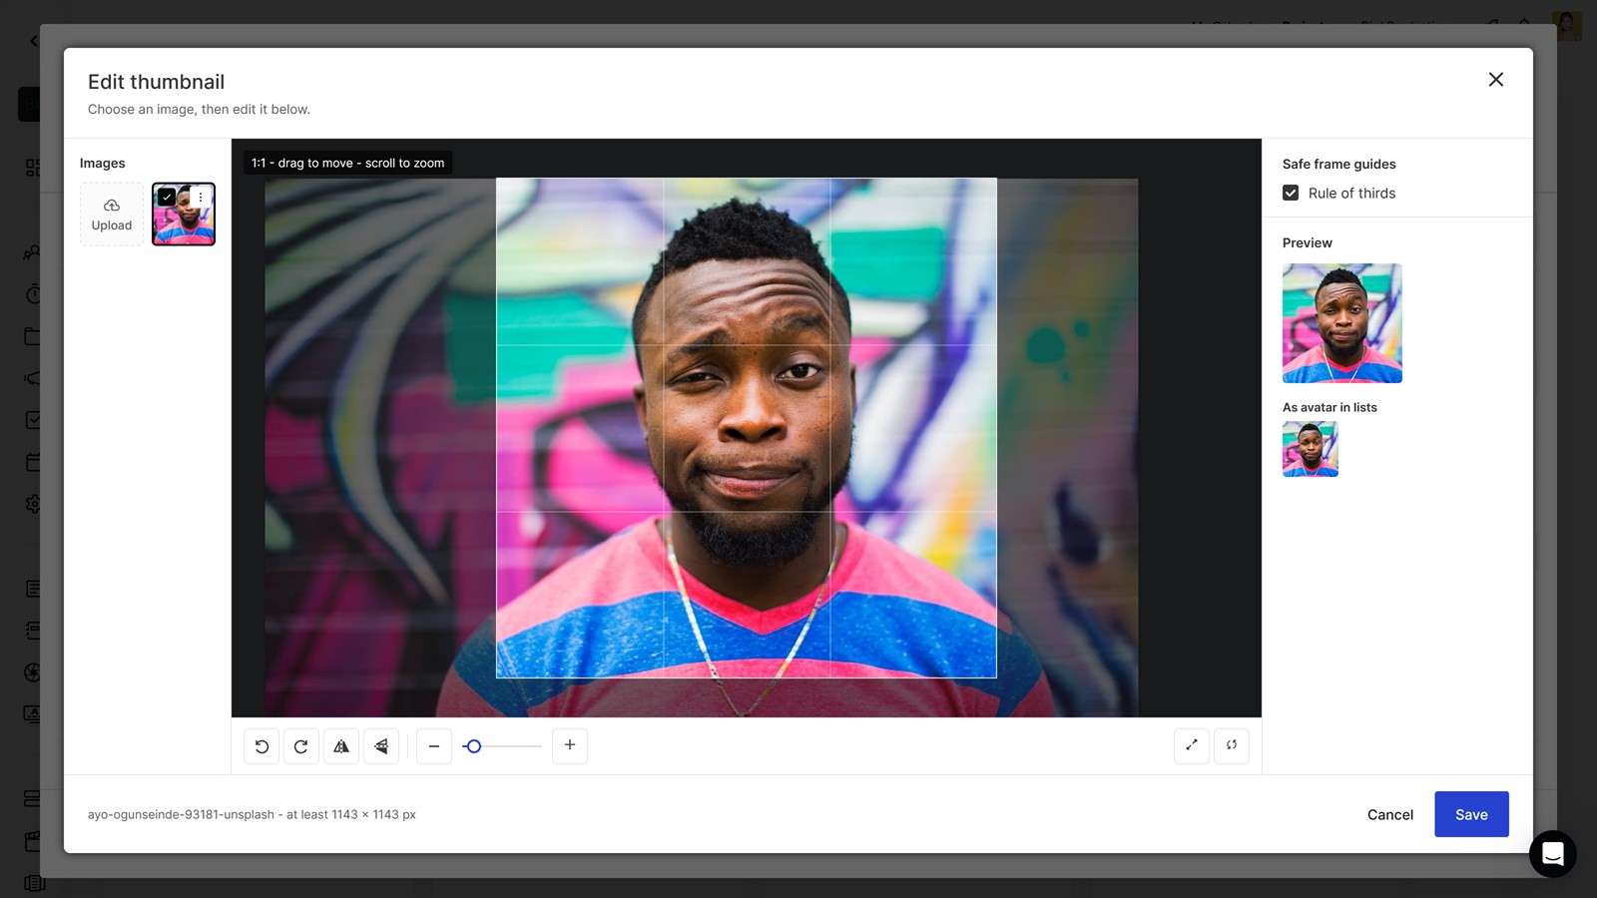Flip image vertically

click(x=381, y=746)
